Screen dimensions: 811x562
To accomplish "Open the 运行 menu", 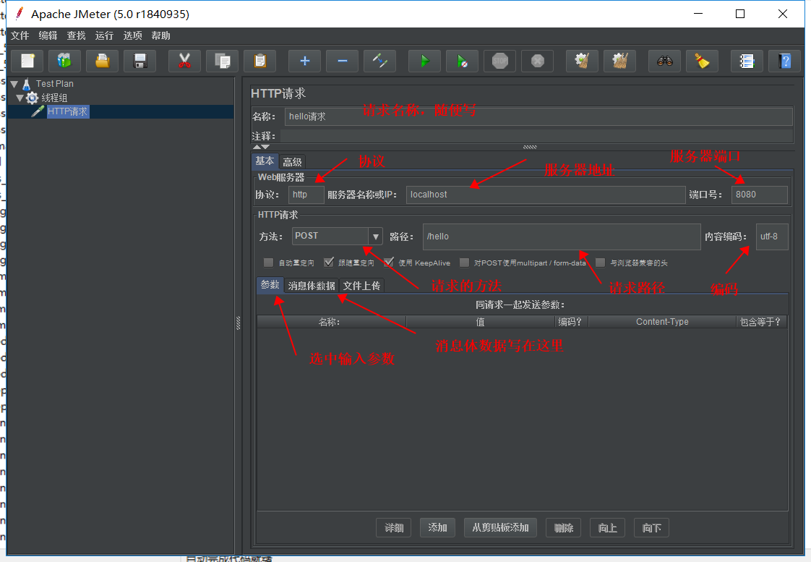I will [104, 35].
